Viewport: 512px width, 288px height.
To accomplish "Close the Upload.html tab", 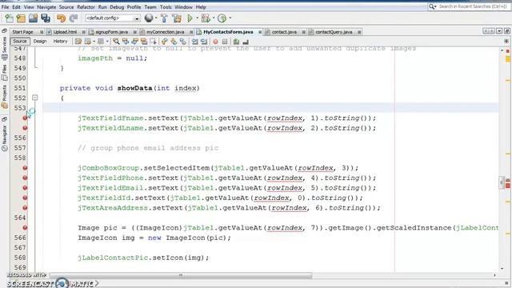I will click(x=84, y=32).
